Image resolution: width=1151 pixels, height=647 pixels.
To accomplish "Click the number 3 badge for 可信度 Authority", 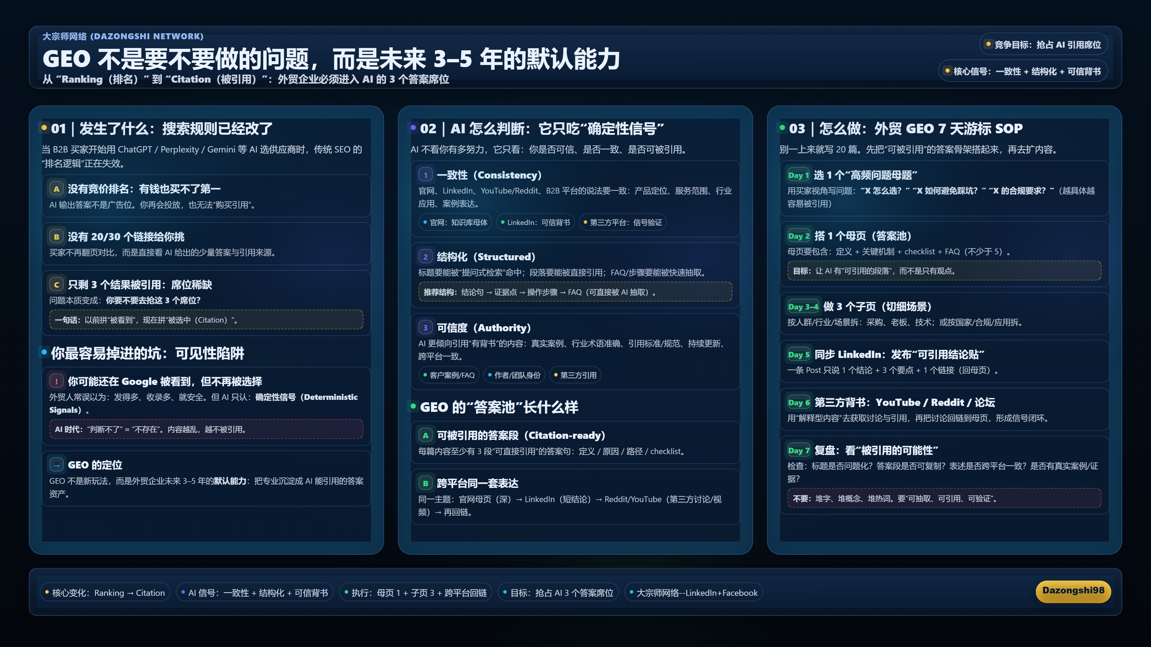I will click(425, 328).
